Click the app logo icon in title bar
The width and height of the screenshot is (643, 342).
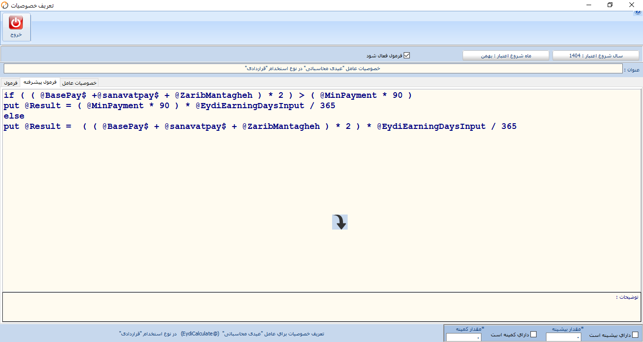(5, 5)
